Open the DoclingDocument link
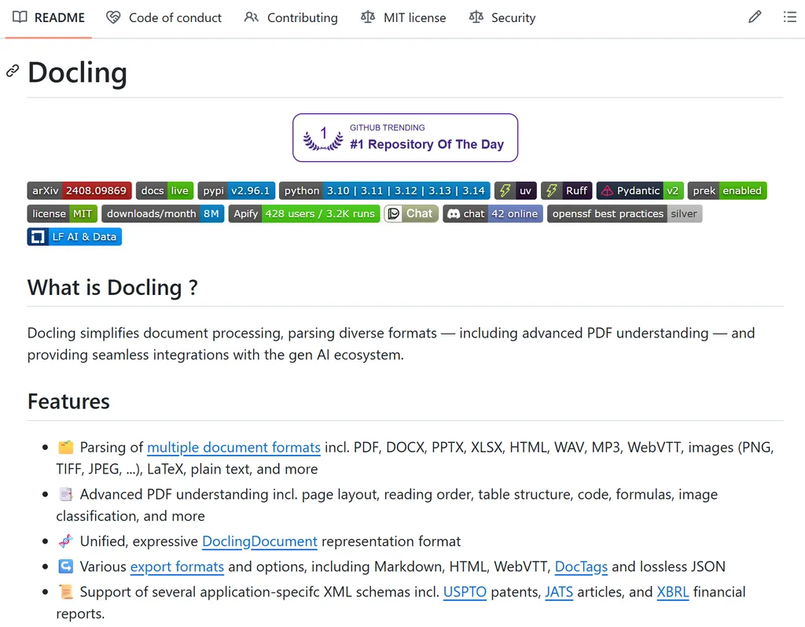The height and width of the screenshot is (627, 805). tap(259, 542)
